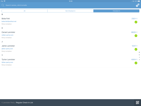Switch to the Not Checked-In tab
The height and width of the screenshot is (106, 141).
(x=70, y=11)
